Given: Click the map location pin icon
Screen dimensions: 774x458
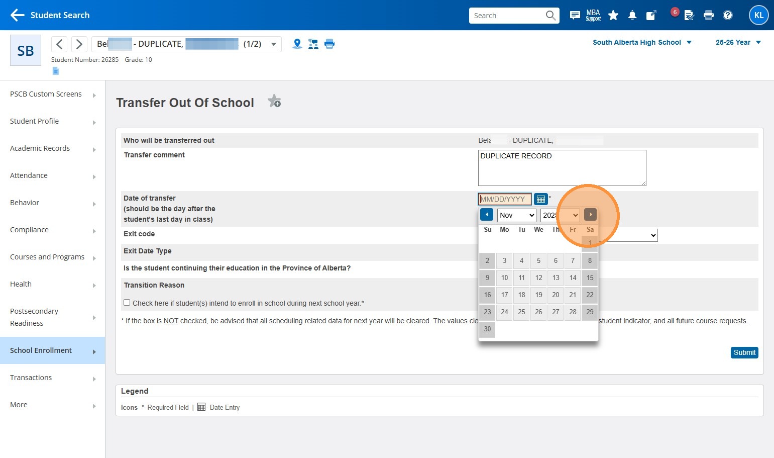Looking at the screenshot, I should (x=297, y=44).
